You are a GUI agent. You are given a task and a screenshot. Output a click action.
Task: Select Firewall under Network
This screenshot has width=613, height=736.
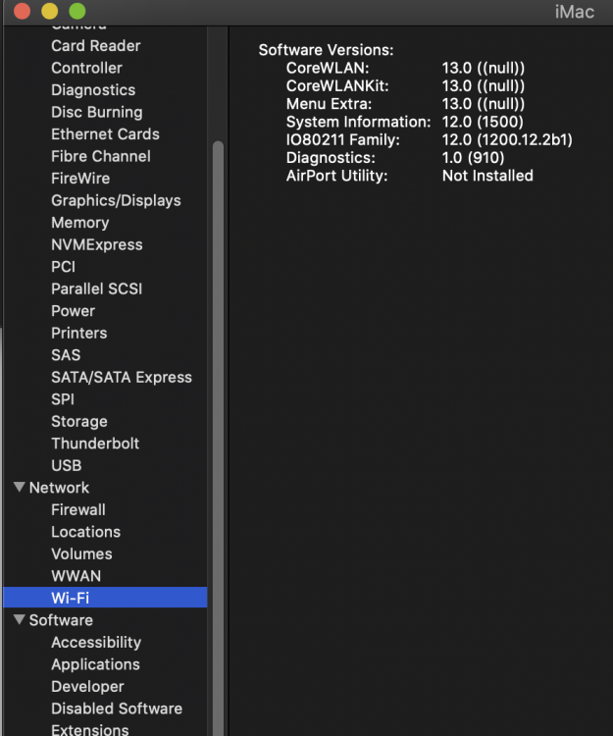tap(78, 509)
